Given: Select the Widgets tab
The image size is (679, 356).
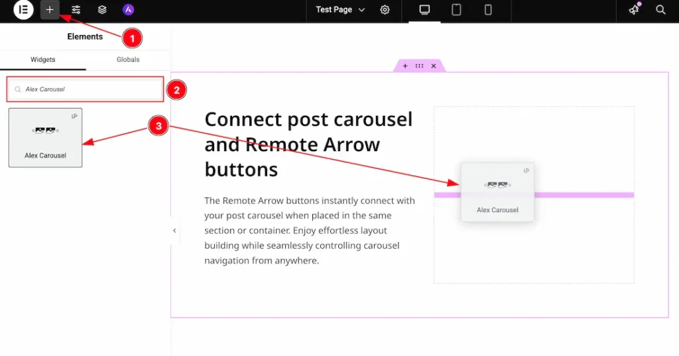Looking at the screenshot, I should coord(43,60).
